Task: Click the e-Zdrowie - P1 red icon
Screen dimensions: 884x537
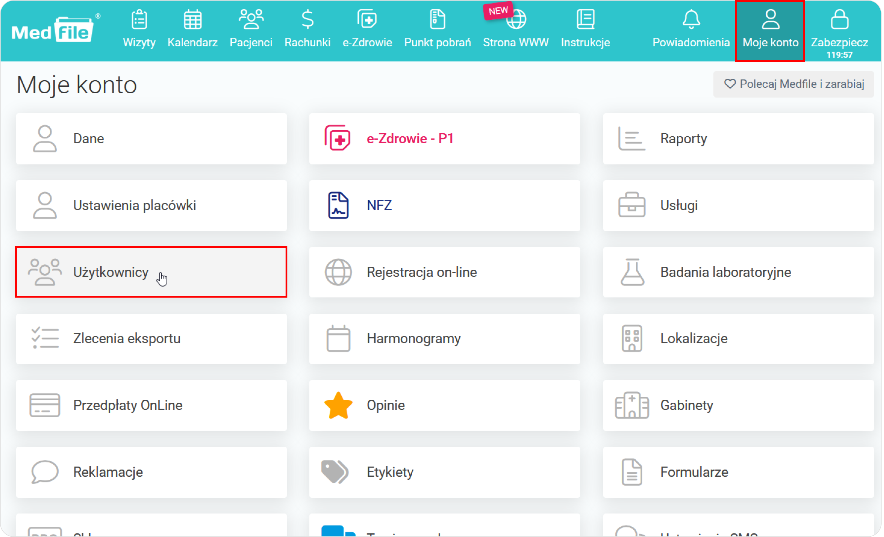Action: tap(338, 138)
